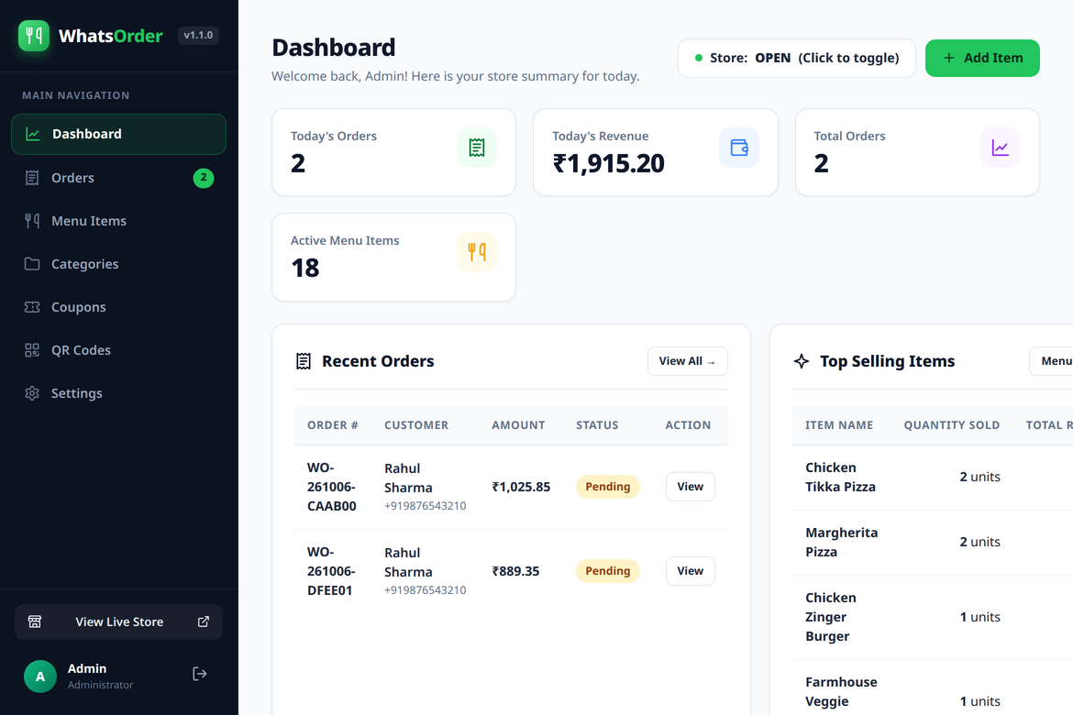This screenshot has height=715, width=1073.
Task: Open the QR Codes page
Action: coord(118,349)
